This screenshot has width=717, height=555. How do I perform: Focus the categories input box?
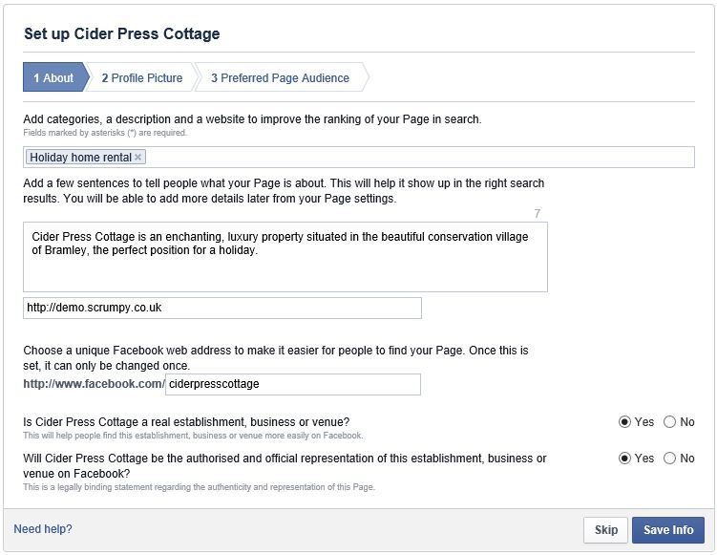tap(420, 158)
